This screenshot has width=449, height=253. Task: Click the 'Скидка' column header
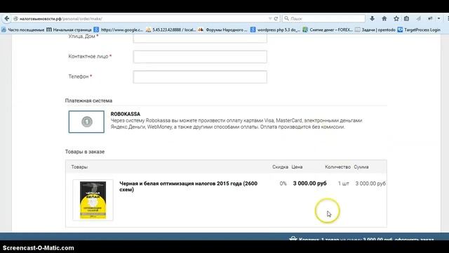pyautogui.click(x=280, y=167)
